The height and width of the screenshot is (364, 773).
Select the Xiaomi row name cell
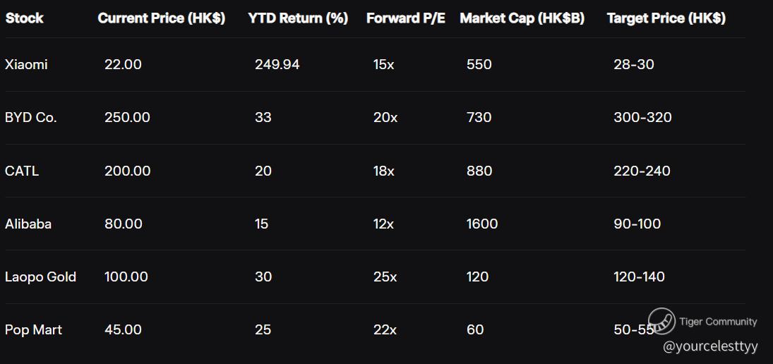(26, 64)
